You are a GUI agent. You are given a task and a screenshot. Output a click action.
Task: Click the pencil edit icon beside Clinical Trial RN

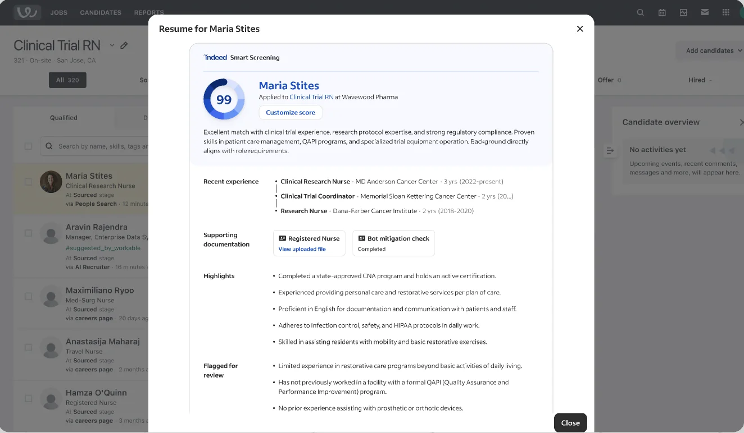[124, 45]
